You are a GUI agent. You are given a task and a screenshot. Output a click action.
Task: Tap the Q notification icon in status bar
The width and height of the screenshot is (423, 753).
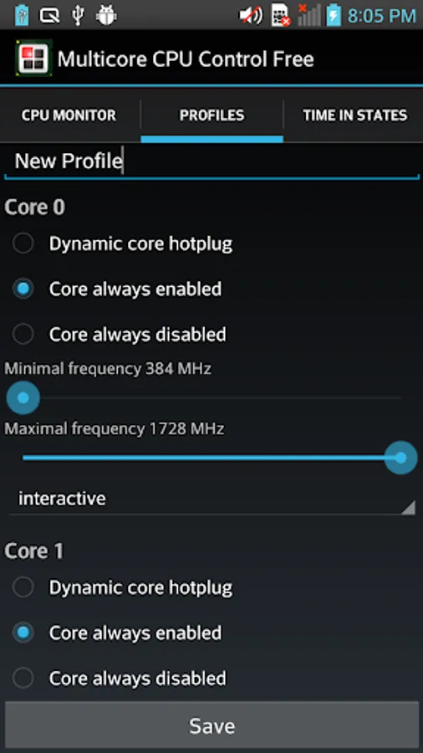point(49,16)
